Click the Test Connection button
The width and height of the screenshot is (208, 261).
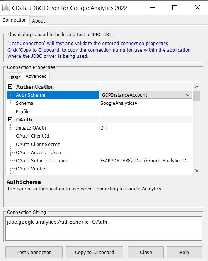coord(34,253)
